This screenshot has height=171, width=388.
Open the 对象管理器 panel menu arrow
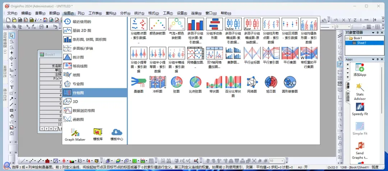coord(373,33)
